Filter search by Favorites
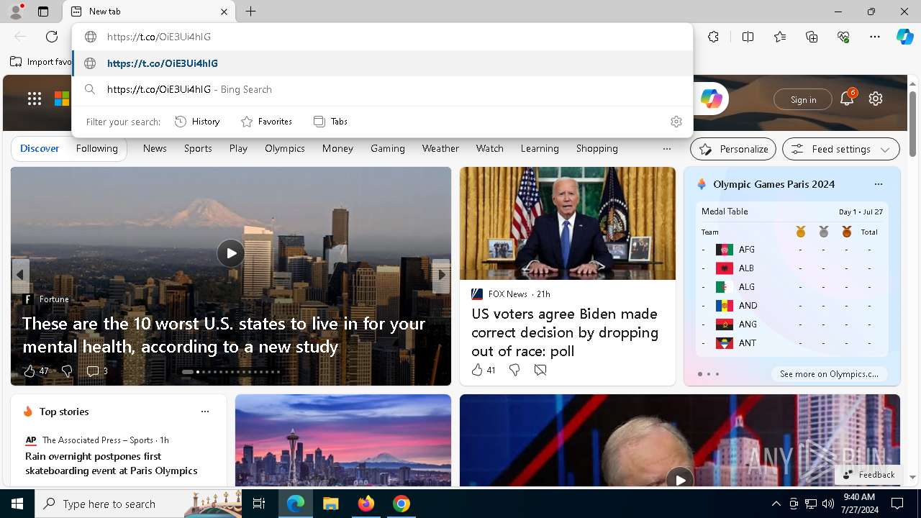This screenshot has height=518, width=921. coord(266,122)
